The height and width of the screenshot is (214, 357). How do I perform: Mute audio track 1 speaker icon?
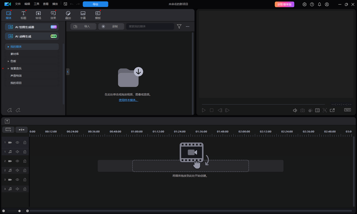tap(18, 152)
